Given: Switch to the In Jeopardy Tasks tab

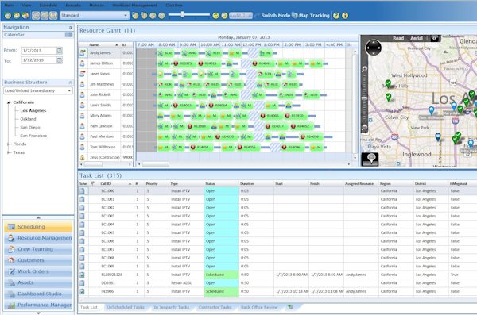Looking at the screenshot, I should (x=172, y=307).
